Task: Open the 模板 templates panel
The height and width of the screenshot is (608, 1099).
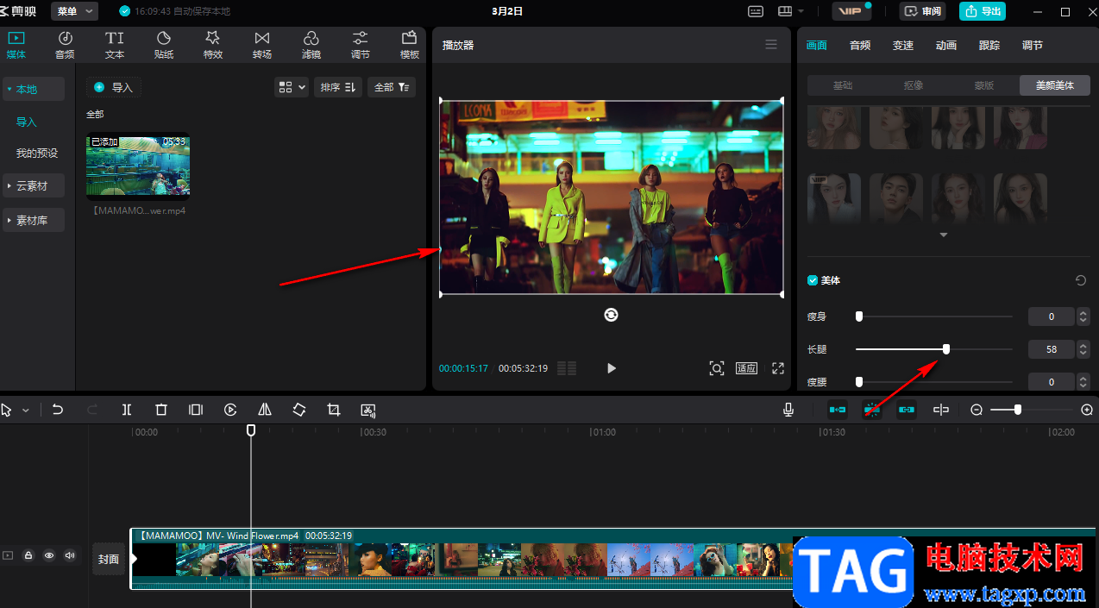Action: click(x=410, y=45)
